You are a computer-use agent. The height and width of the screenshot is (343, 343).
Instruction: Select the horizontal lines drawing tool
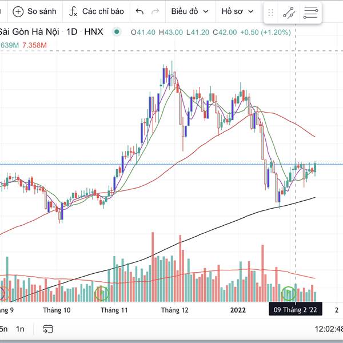pyautogui.click(x=310, y=13)
